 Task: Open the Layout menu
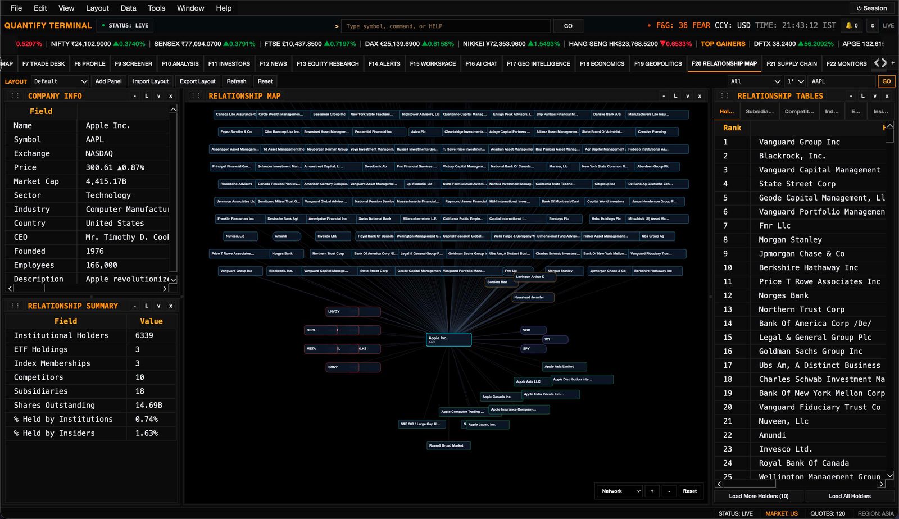(97, 8)
